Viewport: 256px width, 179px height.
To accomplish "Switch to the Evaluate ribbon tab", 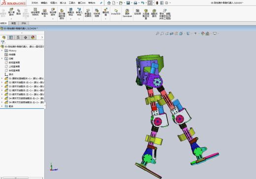I will point(24,23).
